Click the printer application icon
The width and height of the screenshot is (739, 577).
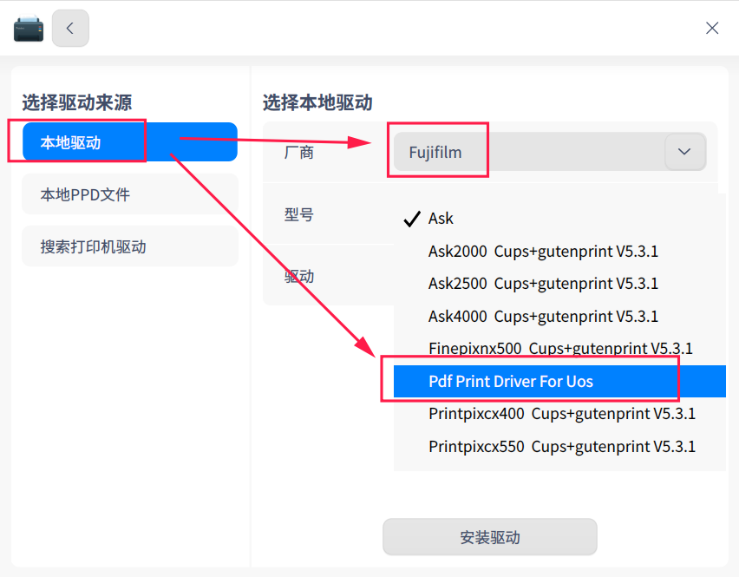(29, 29)
